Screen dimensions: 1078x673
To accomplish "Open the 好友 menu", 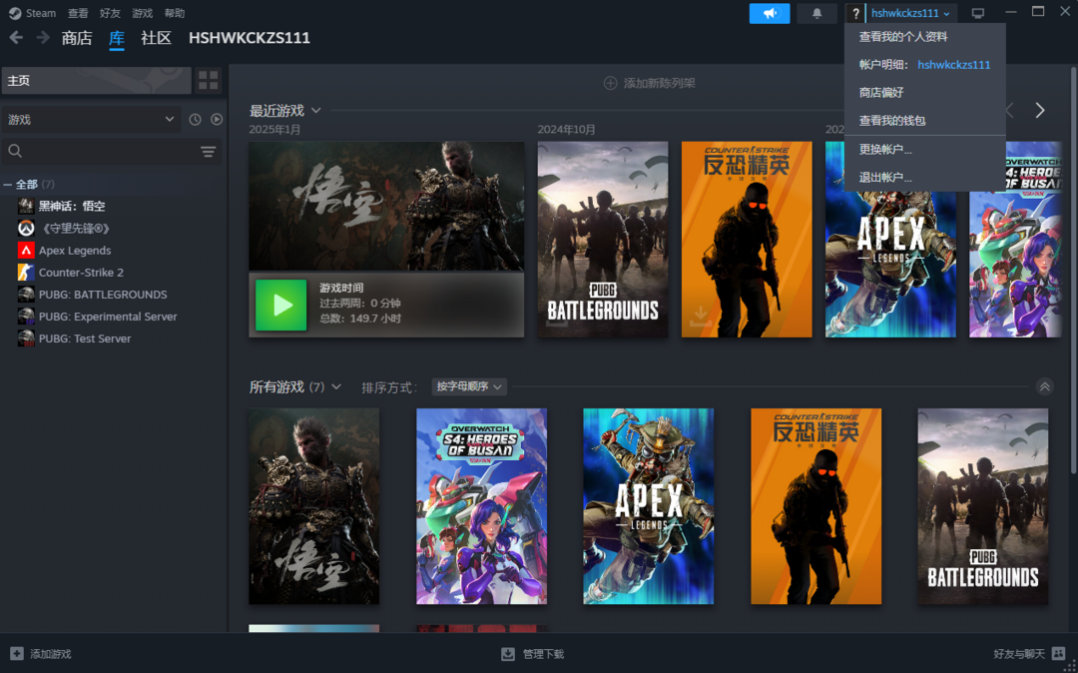I will point(110,13).
